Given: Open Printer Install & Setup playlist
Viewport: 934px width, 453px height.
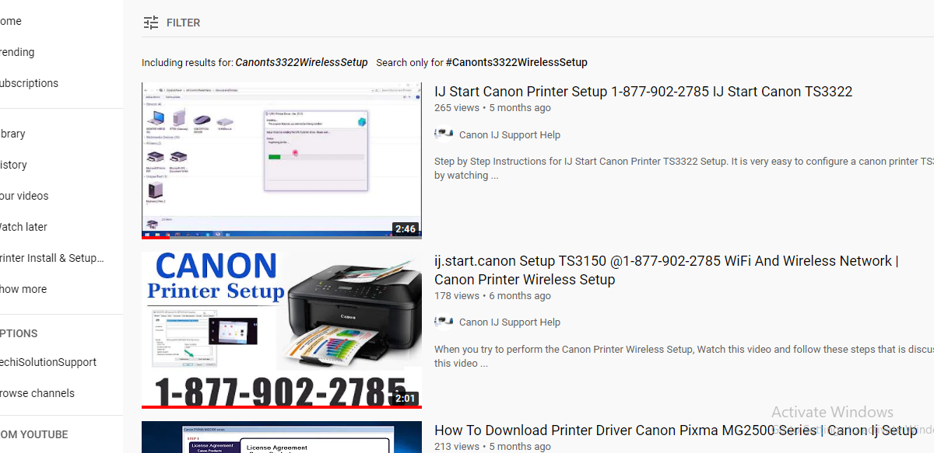Looking at the screenshot, I should click(x=52, y=258).
